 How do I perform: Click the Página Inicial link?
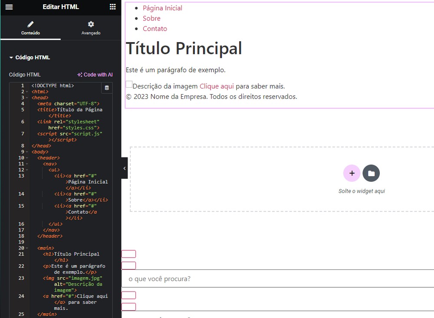point(162,8)
